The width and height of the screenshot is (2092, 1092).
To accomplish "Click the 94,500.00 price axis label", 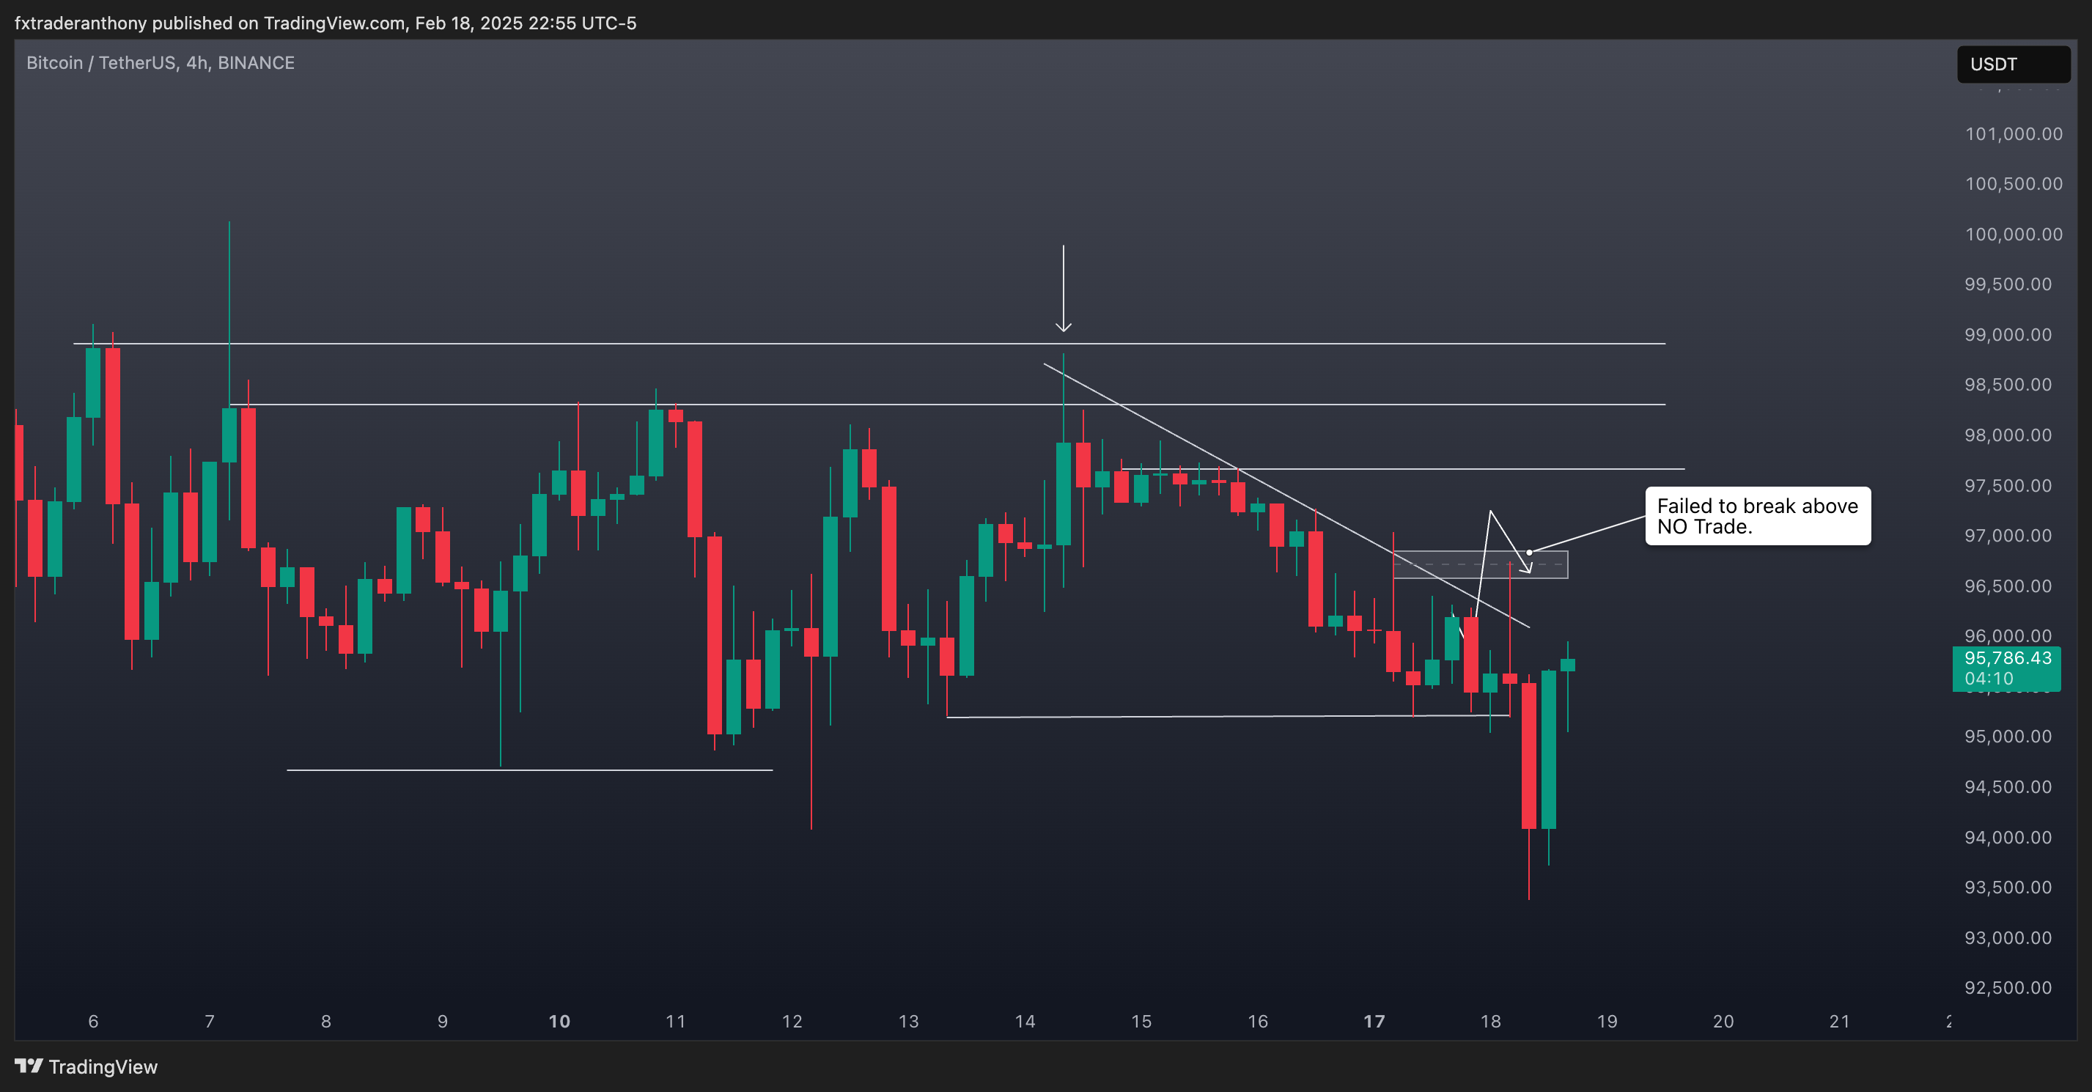I will (2008, 786).
